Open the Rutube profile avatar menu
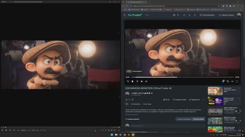Viewport: 245px width, 137px height. tap(239, 15)
